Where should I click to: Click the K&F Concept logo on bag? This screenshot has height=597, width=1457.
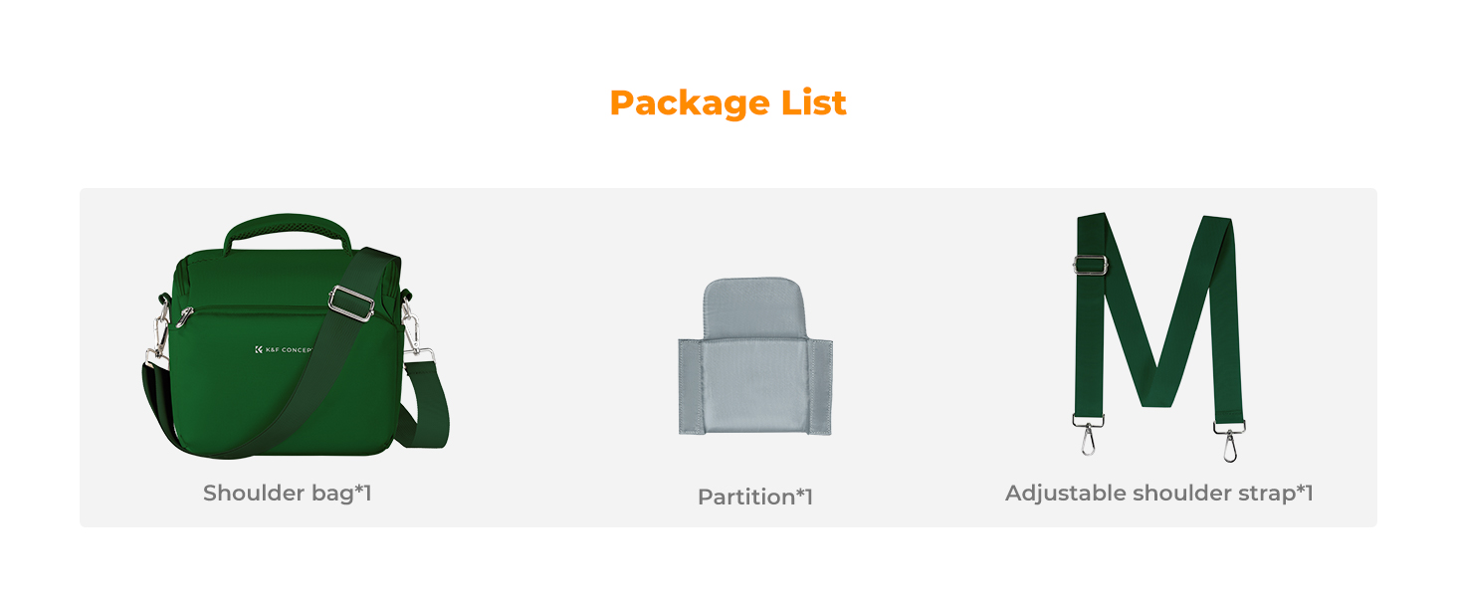[283, 349]
